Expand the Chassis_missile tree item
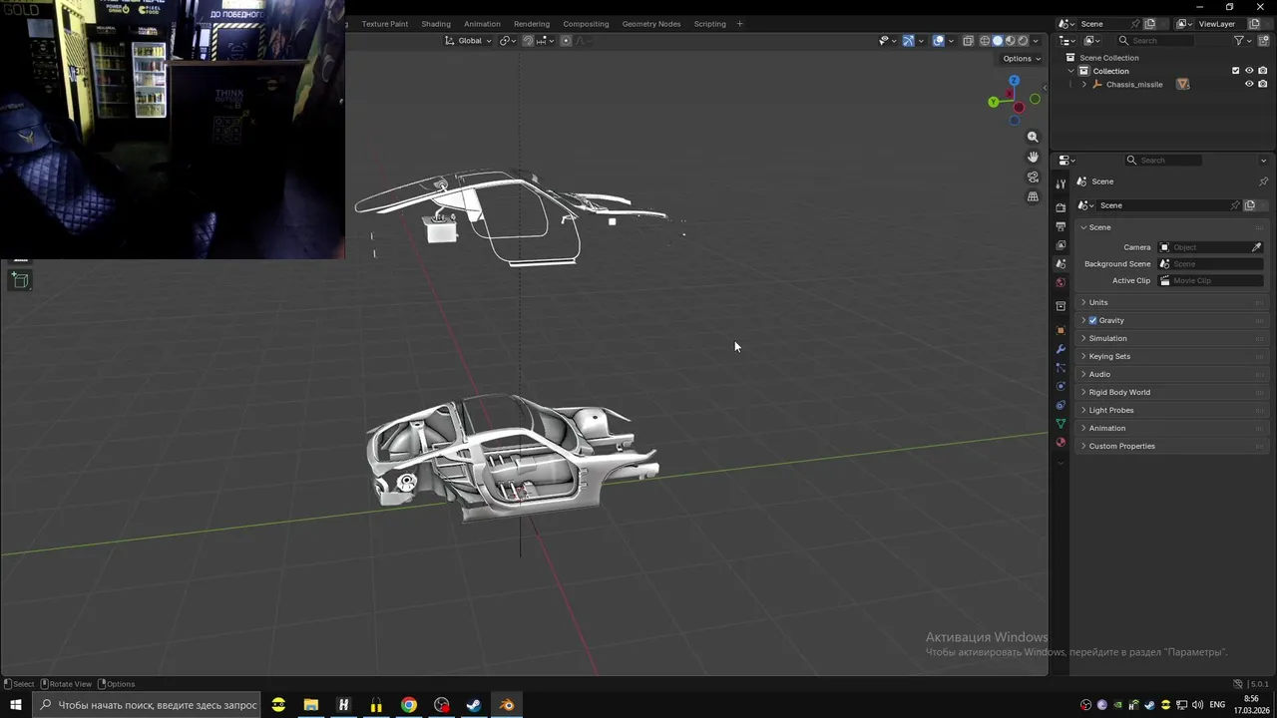1277x718 pixels. coord(1084,84)
